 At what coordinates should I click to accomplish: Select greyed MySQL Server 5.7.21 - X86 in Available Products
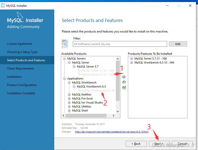coord(98,74)
